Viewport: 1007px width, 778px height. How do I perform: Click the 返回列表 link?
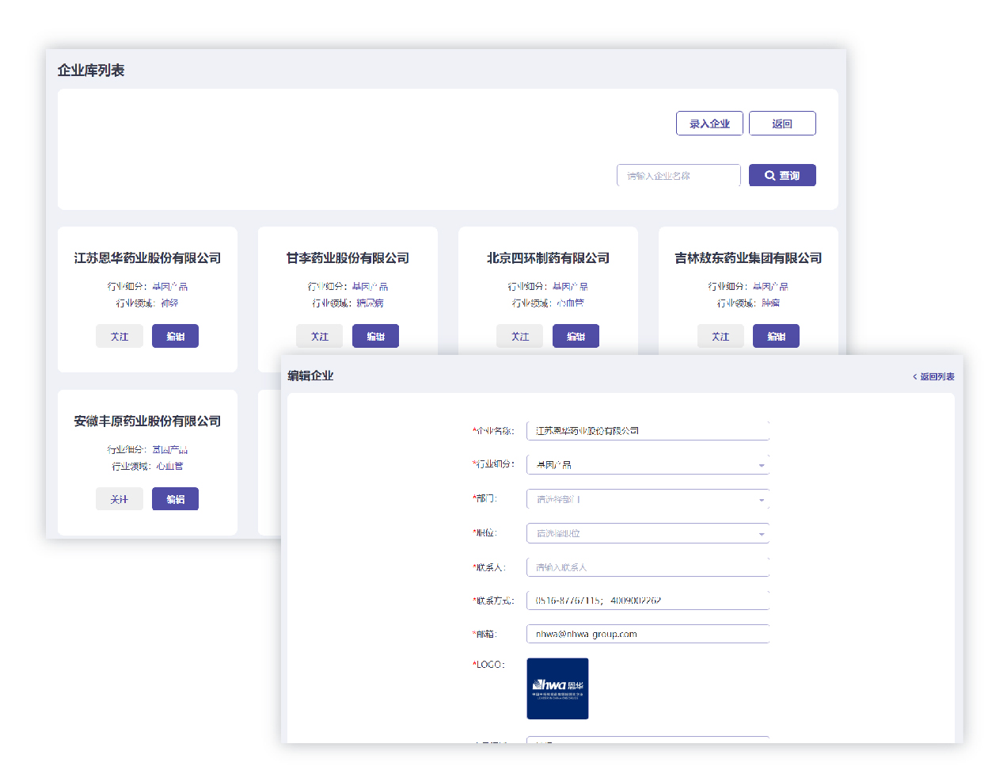coord(934,376)
